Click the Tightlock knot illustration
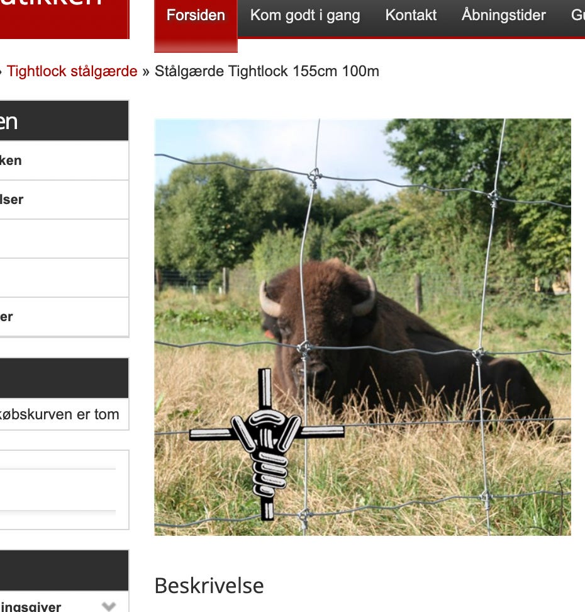Screen dimensions: 585x612 coord(266,444)
